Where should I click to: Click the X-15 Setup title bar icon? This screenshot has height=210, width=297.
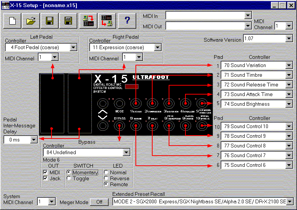pos(5,5)
